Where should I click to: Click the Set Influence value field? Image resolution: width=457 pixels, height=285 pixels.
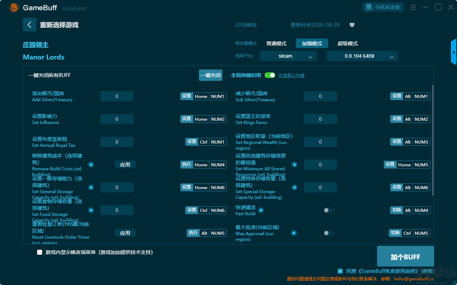tap(117, 119)
